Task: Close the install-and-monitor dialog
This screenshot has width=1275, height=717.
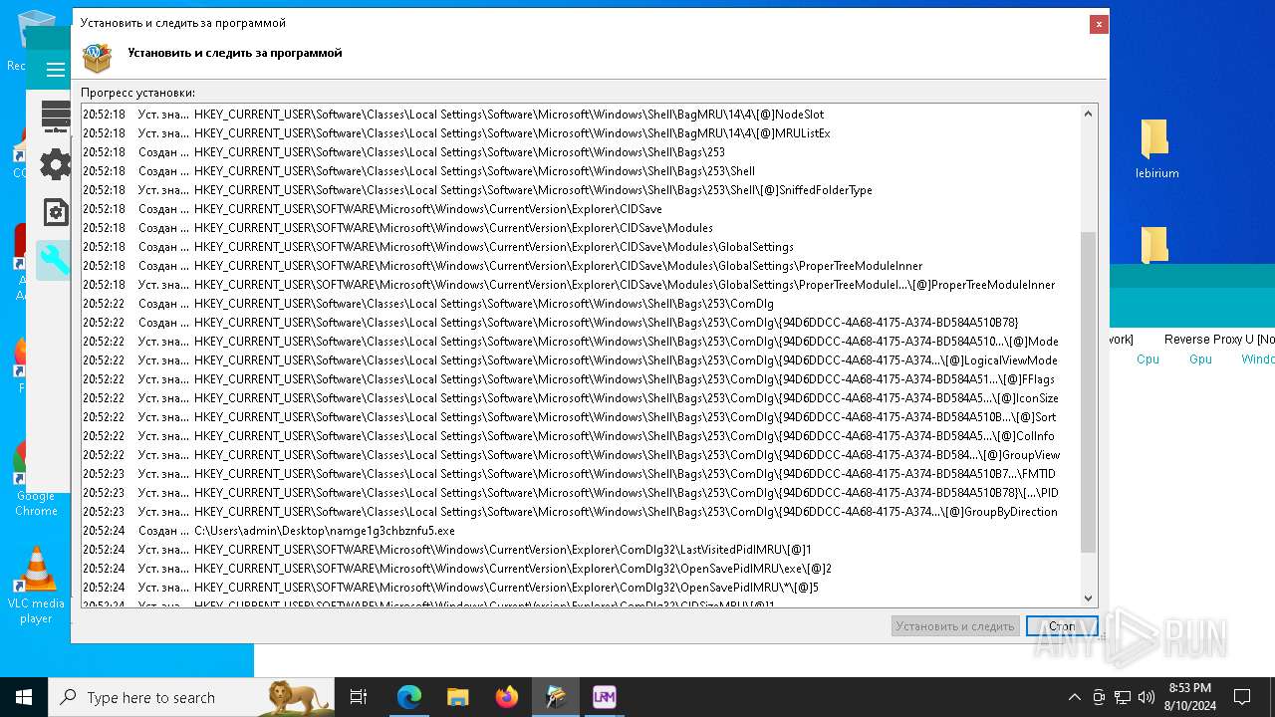Action: [x=1099, y=24]
